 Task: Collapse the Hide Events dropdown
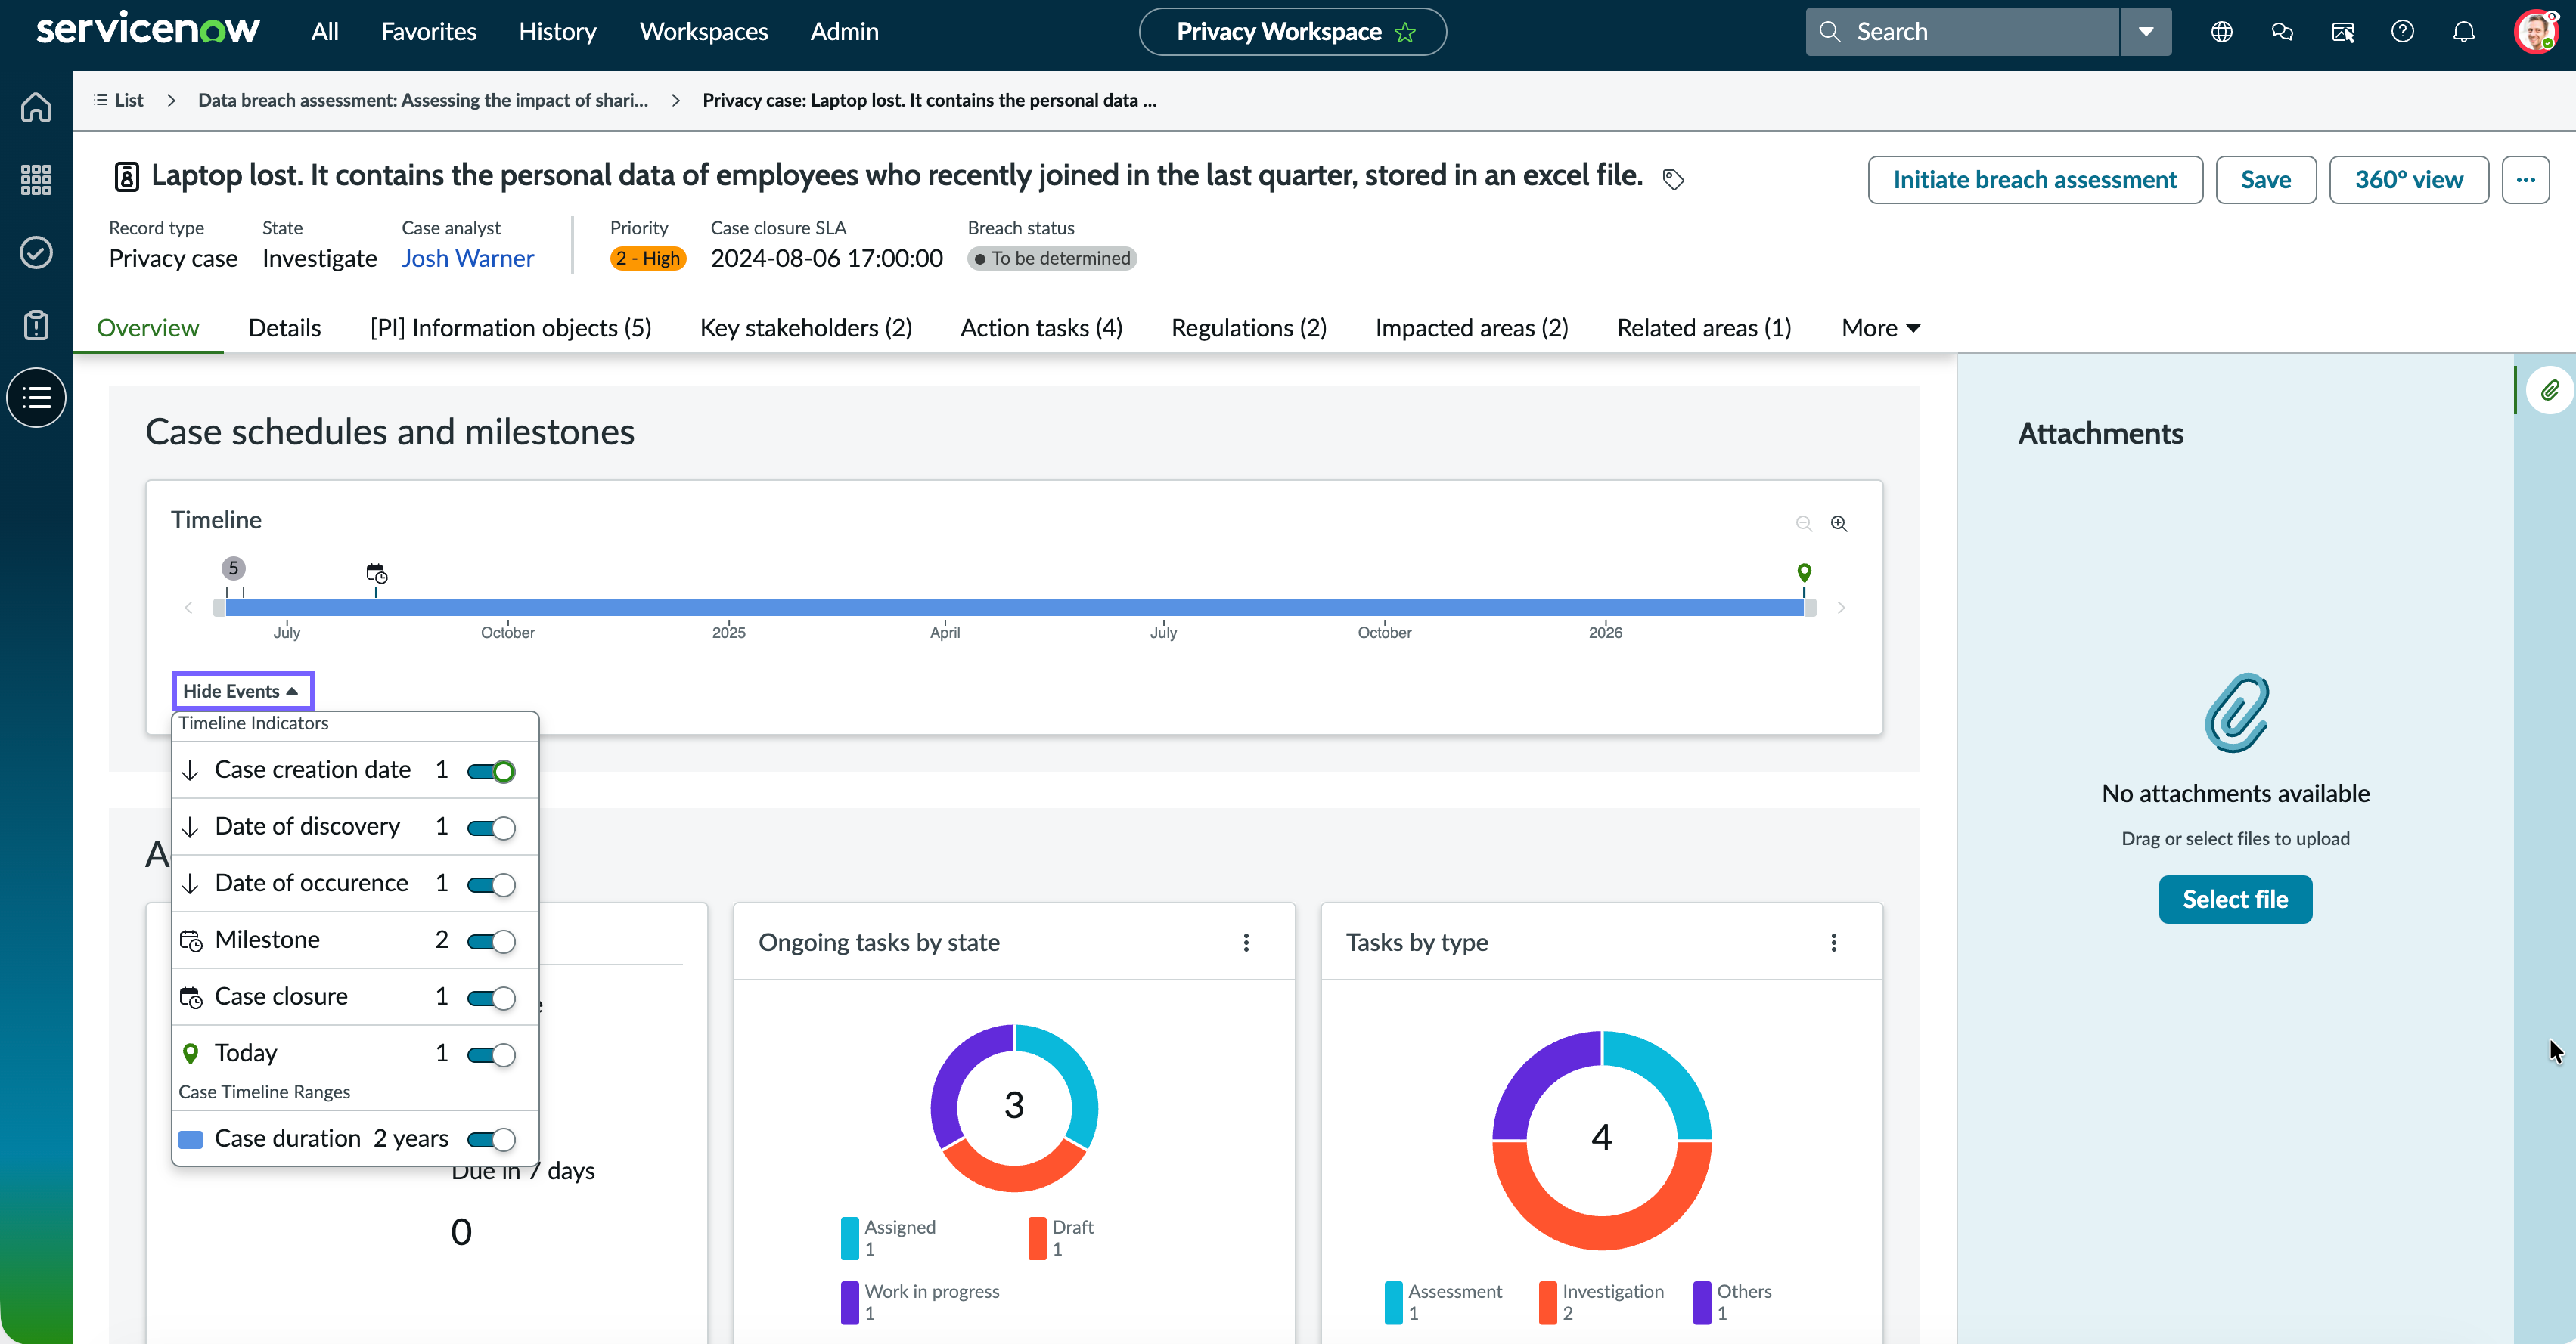pos(242,690)
